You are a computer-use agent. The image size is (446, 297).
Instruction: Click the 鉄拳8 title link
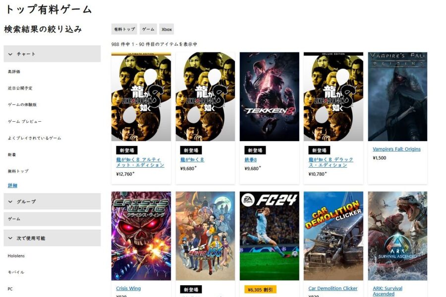coord(251,160)
